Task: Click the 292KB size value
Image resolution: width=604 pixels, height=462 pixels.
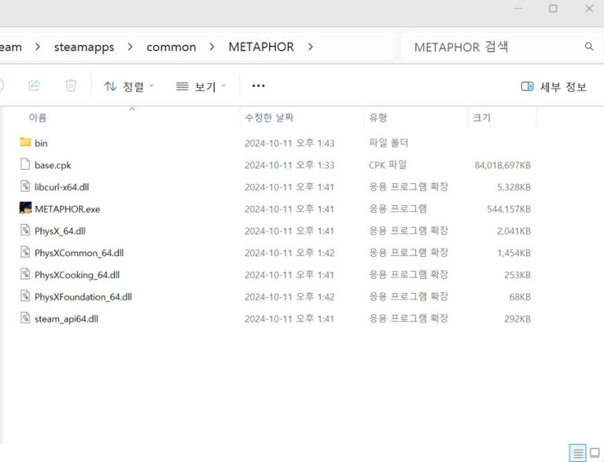Action: [517, 319]
